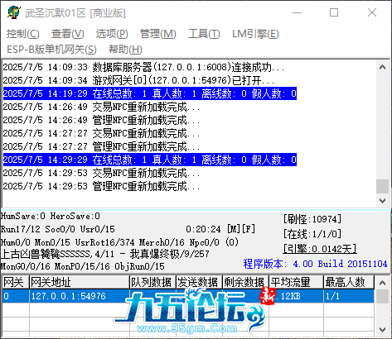Close the 武圣沉默01区 window

(x=372, y=12)
